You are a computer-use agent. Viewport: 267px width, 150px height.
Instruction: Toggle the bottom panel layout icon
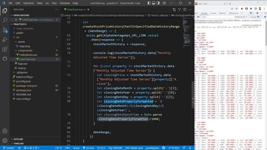click(154, 3)
